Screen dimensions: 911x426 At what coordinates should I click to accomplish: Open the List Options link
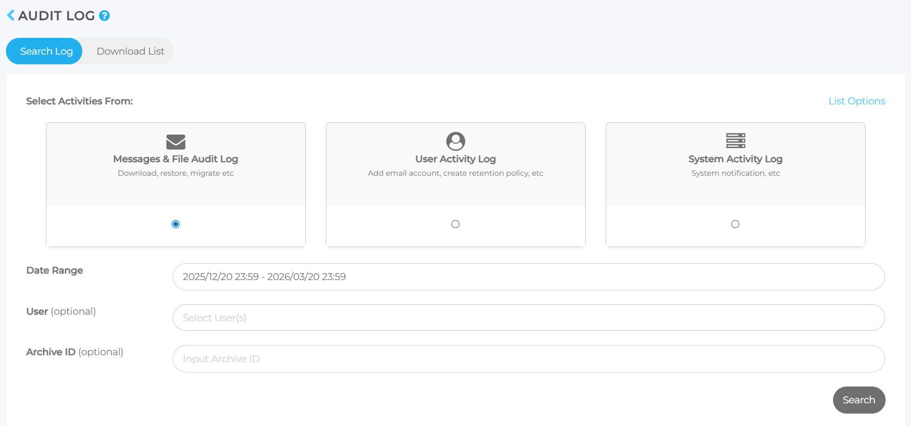point(856,101)
